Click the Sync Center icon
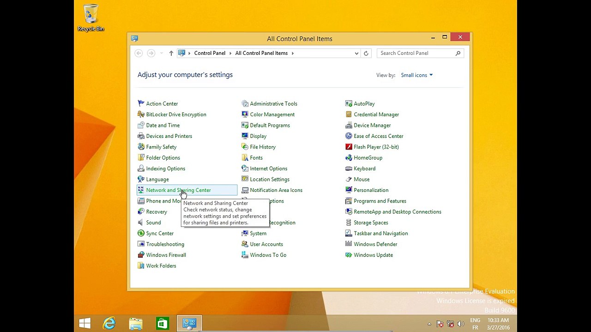The width and height of the screenshot is (591, 332). [141, 233]
